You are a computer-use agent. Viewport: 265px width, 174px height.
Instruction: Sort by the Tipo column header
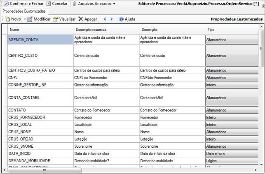(x=232, y=30)
